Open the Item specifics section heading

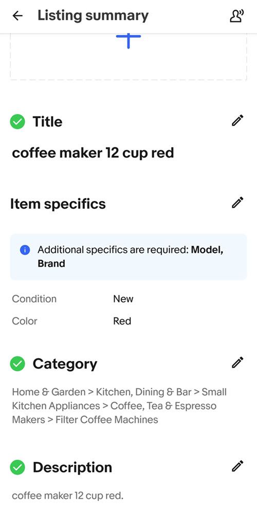pyautogui.click(x=58, y=204)
